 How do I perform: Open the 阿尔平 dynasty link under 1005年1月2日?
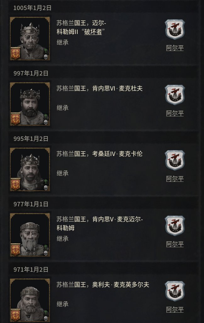(175, 48)
